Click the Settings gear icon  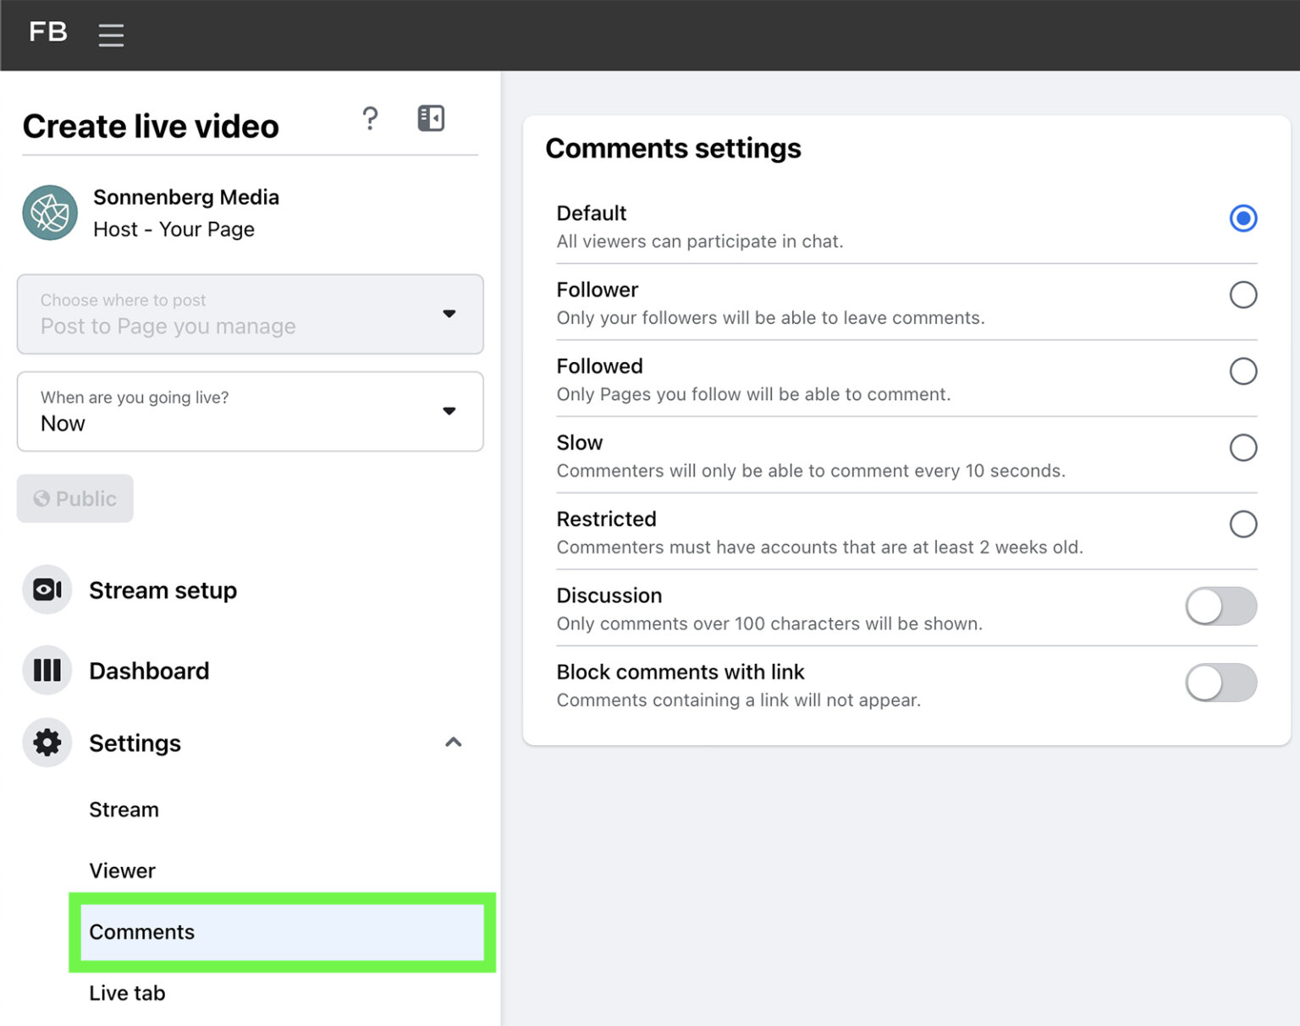pos(47,743)
